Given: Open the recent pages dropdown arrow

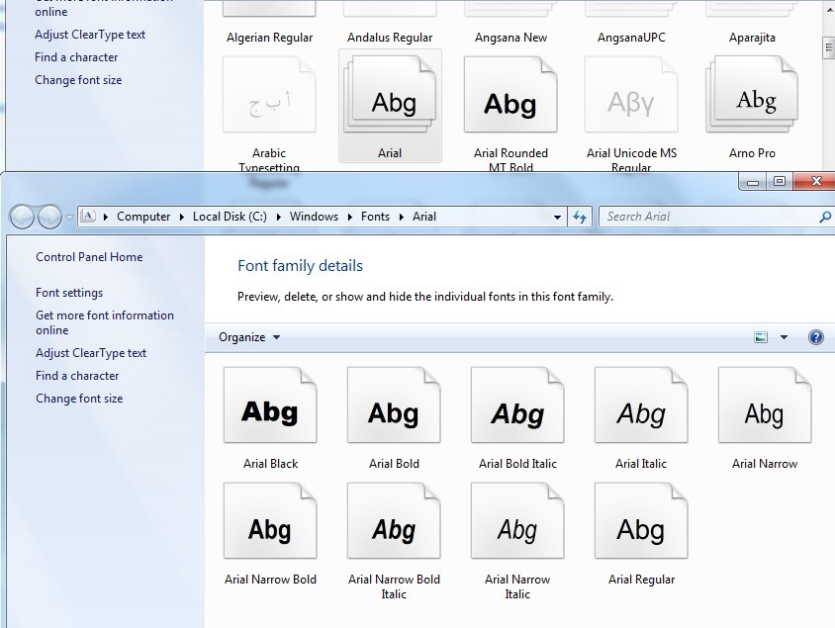Looking at the screenshot, I should tap(69, 218).
